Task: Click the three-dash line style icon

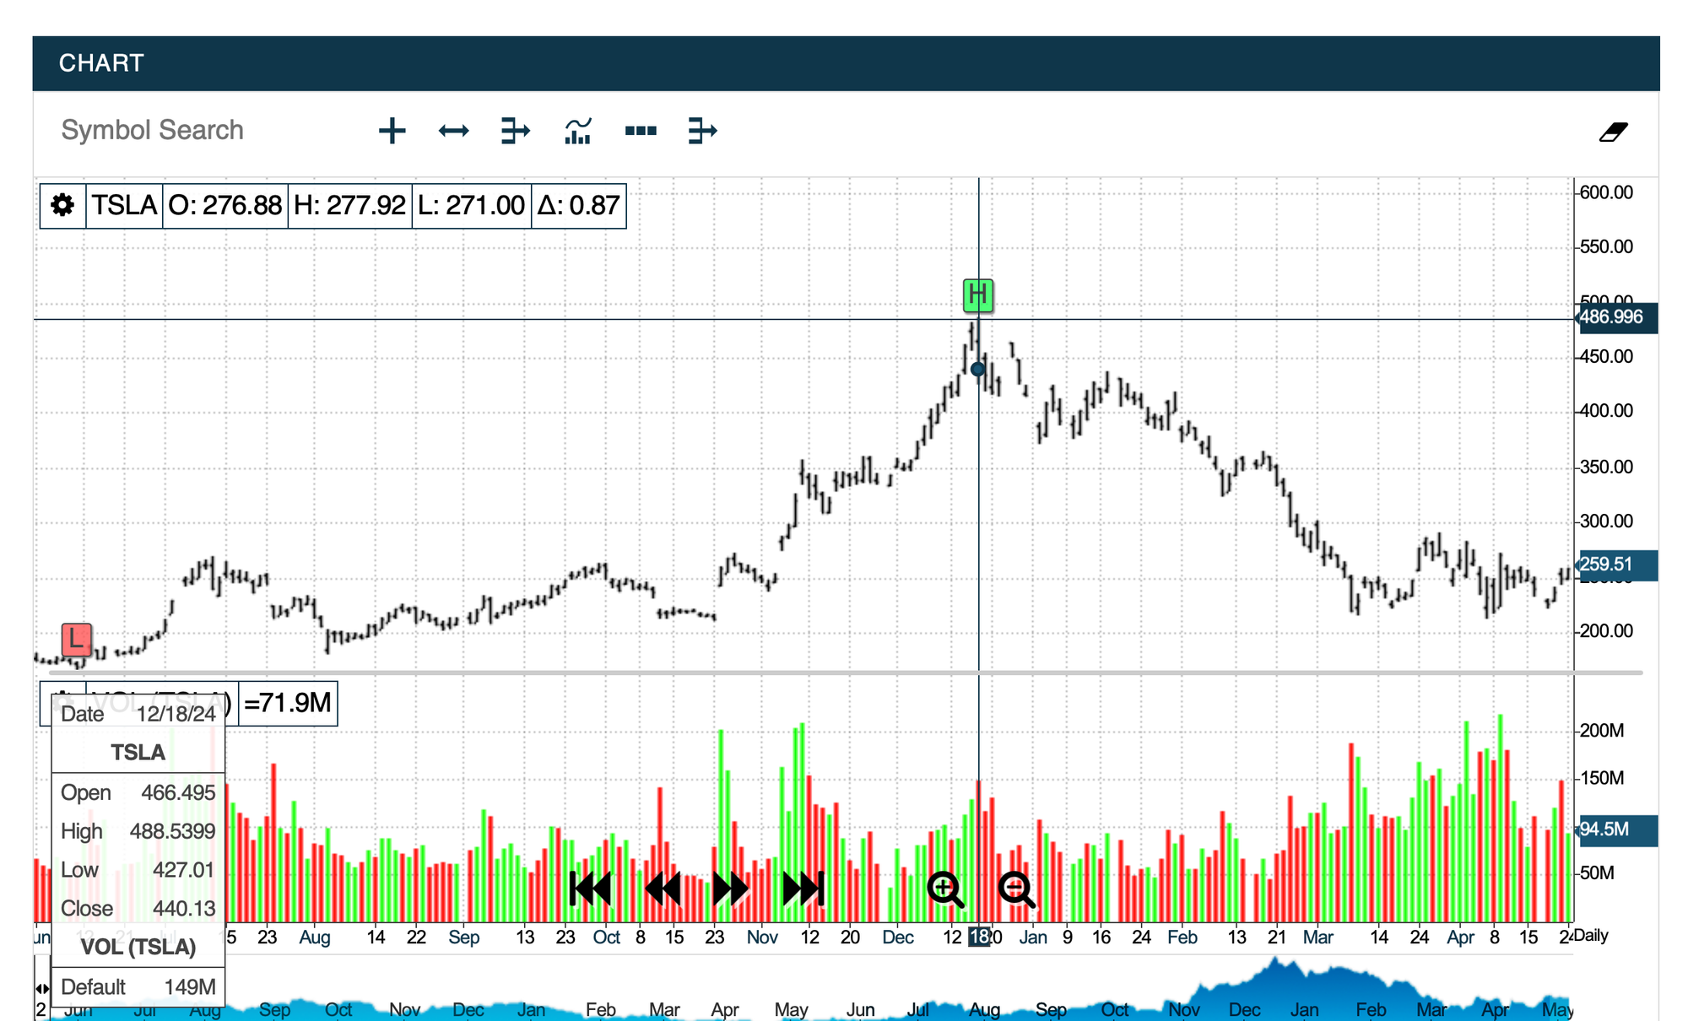Action: pos(641,131)
